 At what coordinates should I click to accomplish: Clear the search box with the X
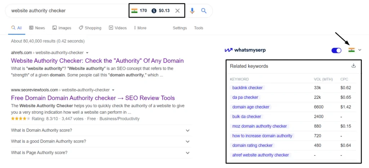pos(177,10)
